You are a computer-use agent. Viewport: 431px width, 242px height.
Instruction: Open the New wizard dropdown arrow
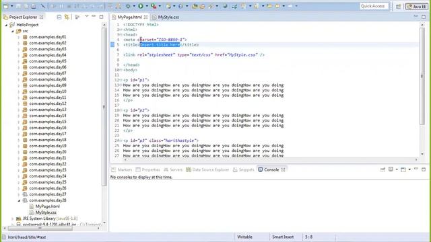(12, 6)
